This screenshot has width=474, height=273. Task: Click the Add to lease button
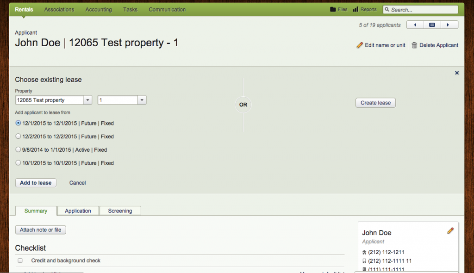(36, 183)
